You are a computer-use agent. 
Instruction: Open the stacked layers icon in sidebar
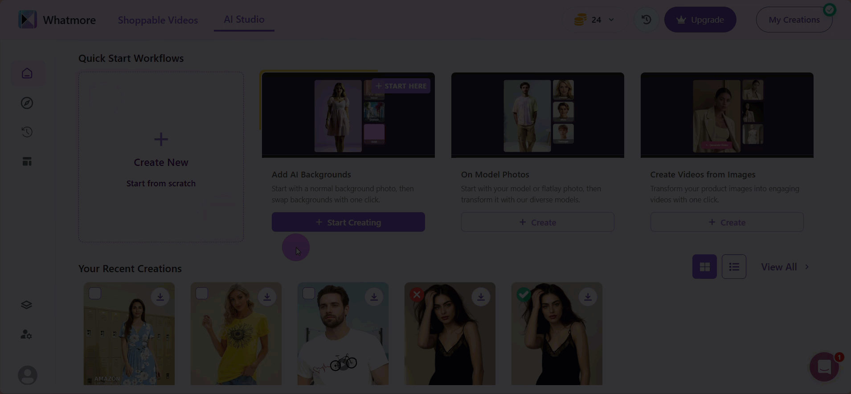pyautogui.click(x=27, y=305)
